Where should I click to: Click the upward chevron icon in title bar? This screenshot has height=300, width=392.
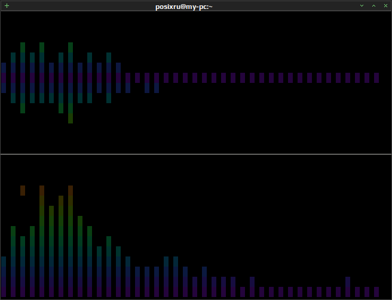coord(373,6)
